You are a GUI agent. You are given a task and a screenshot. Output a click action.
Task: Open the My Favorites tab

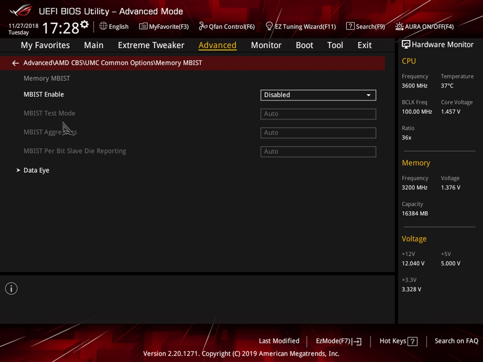45,45
